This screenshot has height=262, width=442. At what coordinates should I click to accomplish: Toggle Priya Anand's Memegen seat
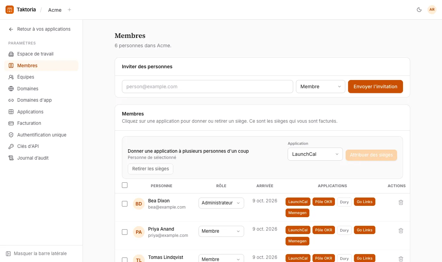(297, 241)
